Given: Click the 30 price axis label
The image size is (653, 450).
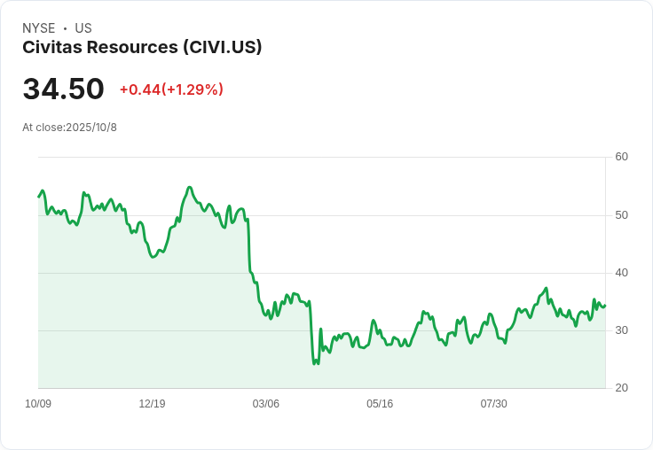Looking at the screenshot, I should [621, 330].
